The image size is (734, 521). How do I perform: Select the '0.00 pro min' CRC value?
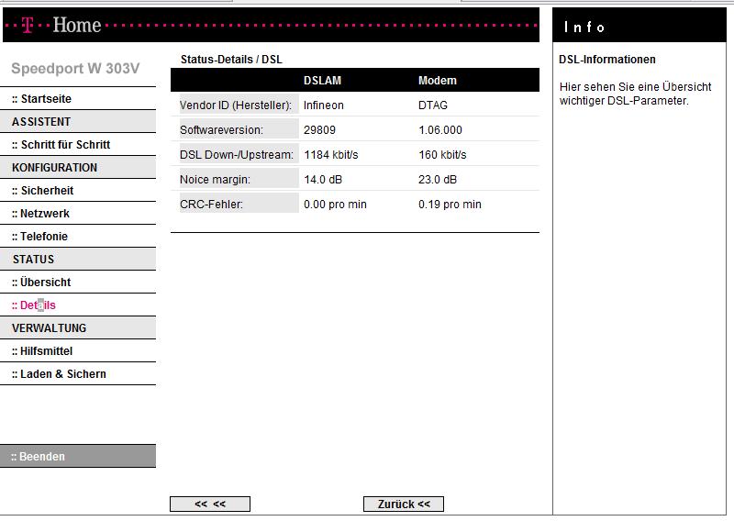335,205
